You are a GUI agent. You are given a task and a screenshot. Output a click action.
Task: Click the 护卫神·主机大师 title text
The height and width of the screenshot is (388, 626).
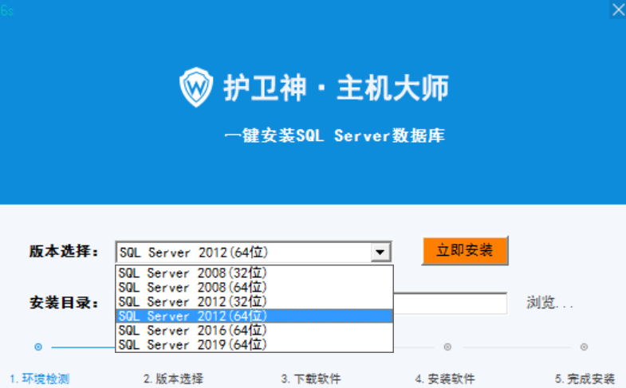(337, 88)
